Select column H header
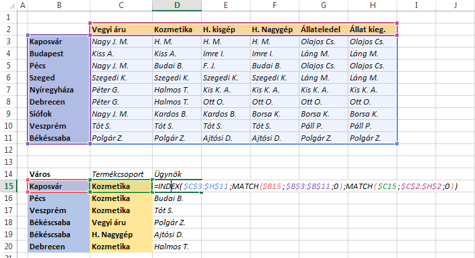 click(x=372, y=5)
